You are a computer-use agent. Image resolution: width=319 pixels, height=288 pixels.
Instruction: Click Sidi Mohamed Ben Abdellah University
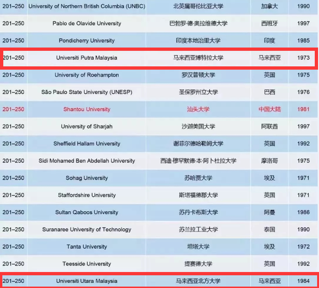click(x=87, y=161)
